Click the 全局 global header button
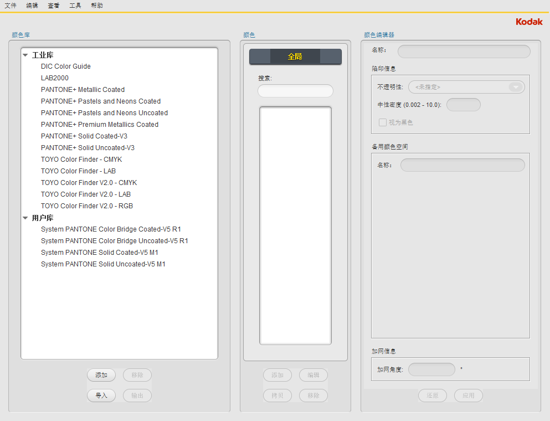 [295, 57]
